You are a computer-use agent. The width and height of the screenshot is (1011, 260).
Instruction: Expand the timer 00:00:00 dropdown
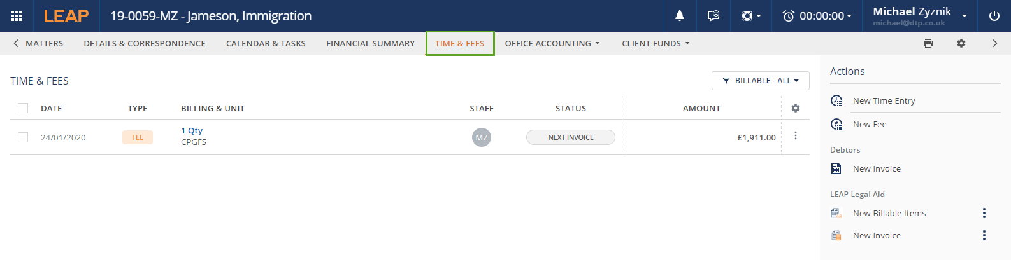817,16
